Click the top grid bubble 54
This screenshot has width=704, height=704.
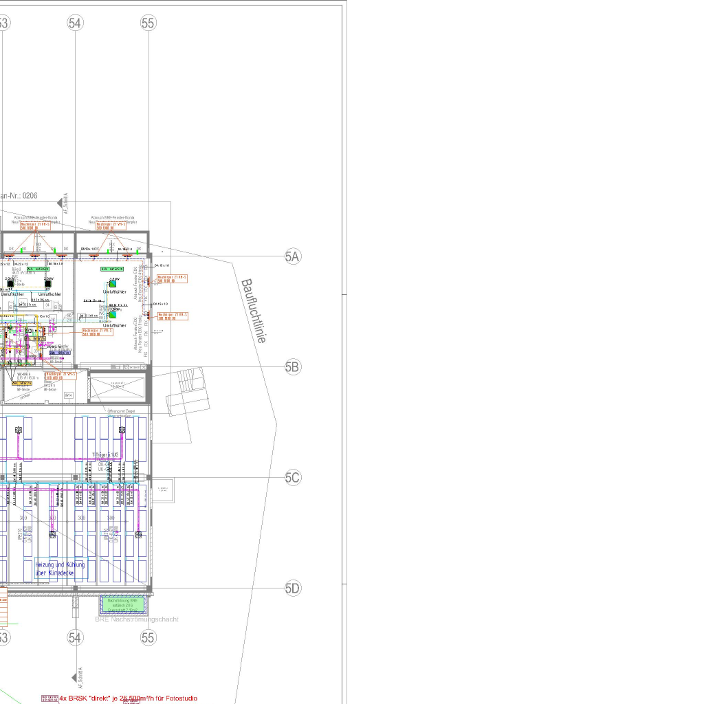coord(75,23)
